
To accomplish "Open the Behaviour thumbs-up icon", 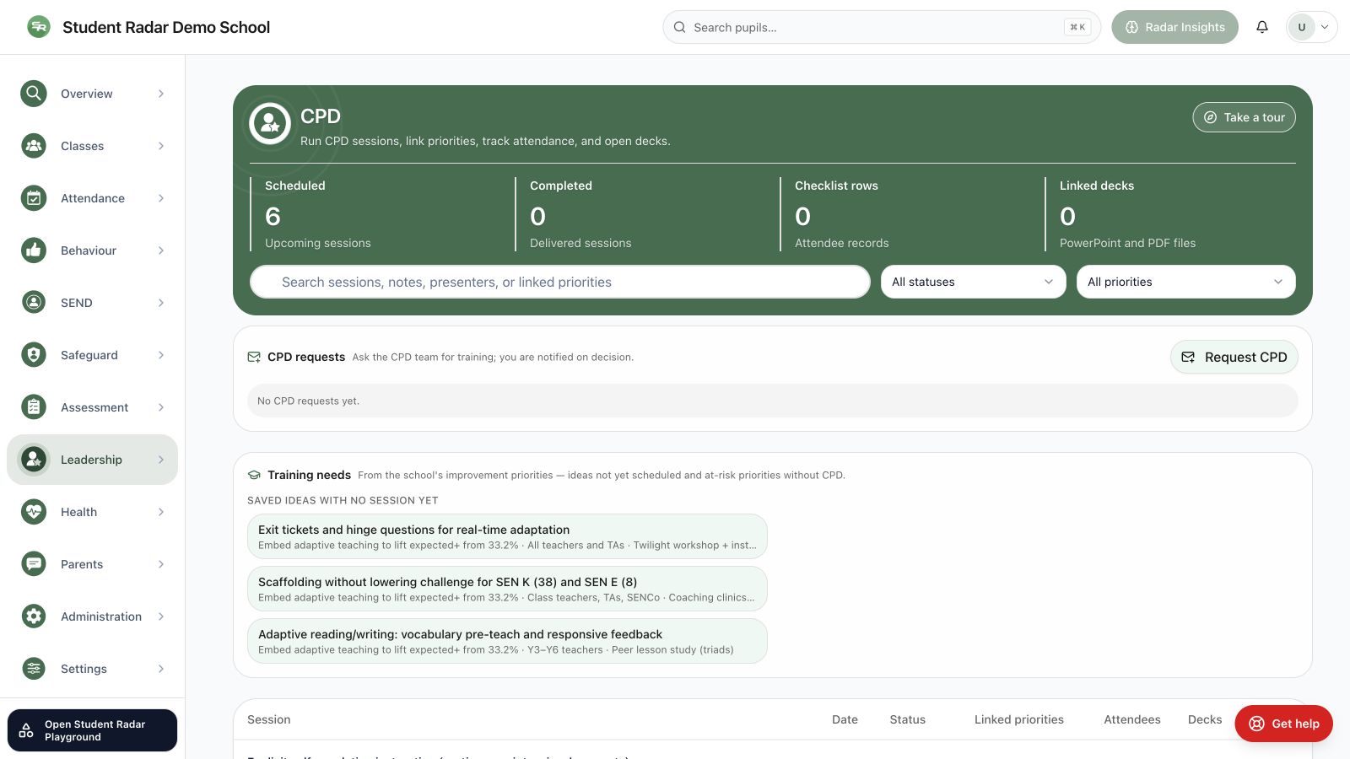I will click(x=34, y=250).
